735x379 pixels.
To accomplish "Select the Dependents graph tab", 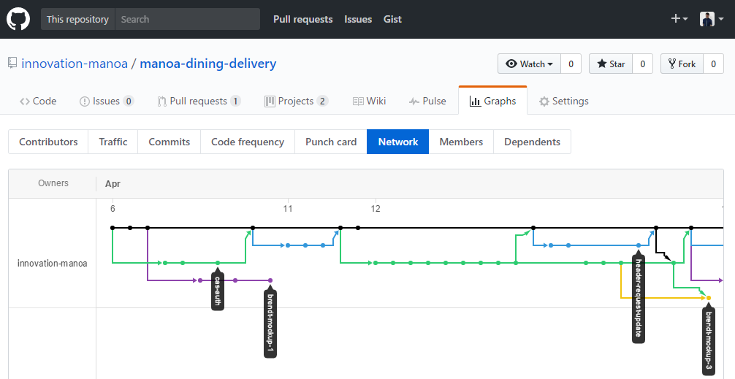I will (x=532, y=142).
